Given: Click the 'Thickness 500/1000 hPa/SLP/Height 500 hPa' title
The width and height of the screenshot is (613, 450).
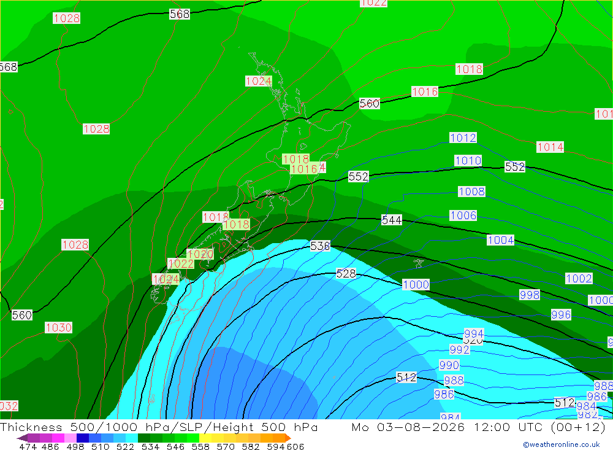Looking at the screenshot, I should 159,427.
